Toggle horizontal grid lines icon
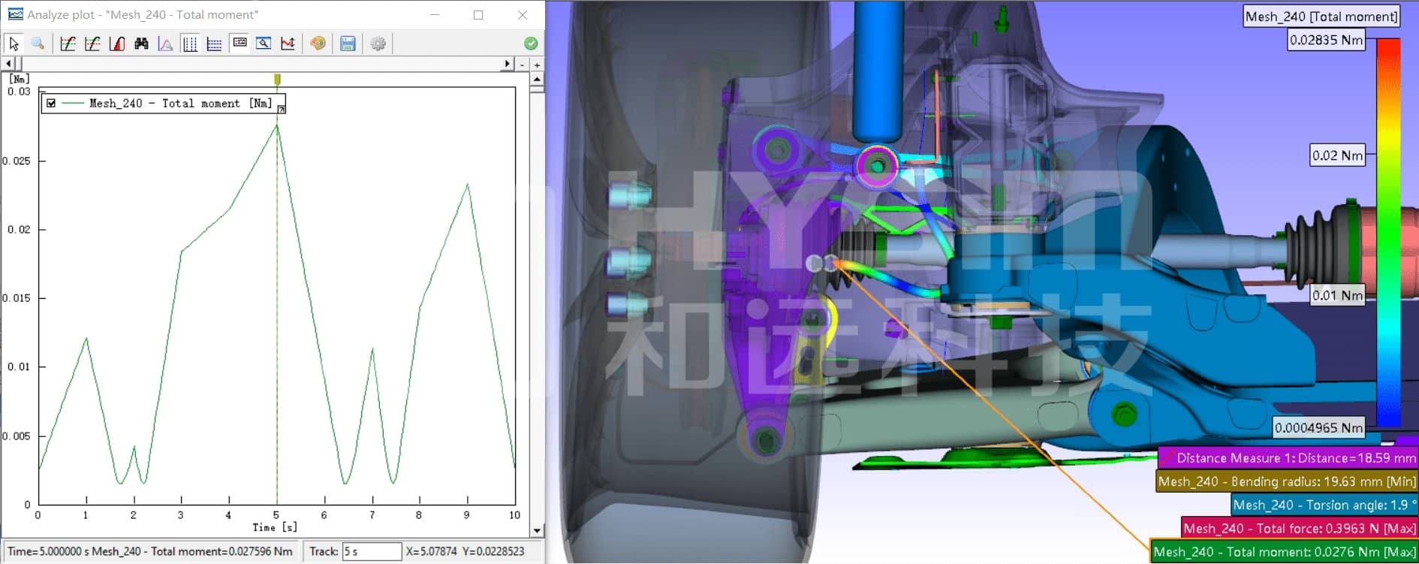Image resolution: width=1419 pixels, height=564 pixels. 214,44
